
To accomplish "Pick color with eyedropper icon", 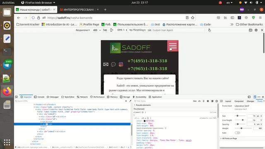I will 130,101.
